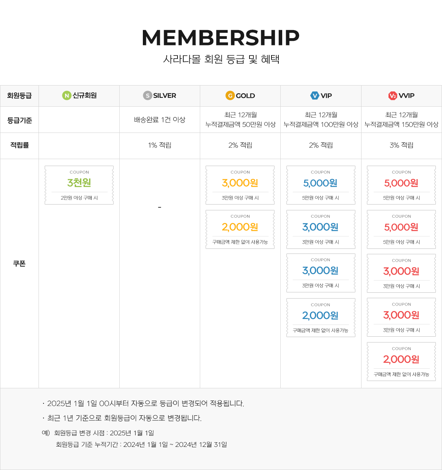Click the orange G Gold grade icon
442x470 pixels.
click(230, 96)
